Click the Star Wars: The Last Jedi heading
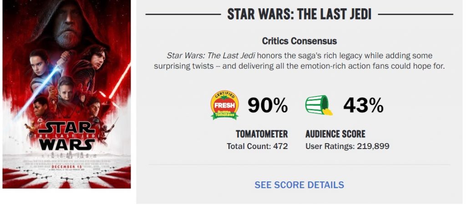The height and width of the screenshot is (221, 466). click(x=299, y=14)
